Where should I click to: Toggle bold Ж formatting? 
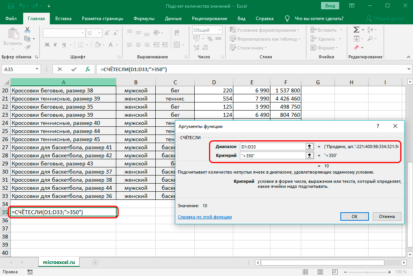point(47,44)
